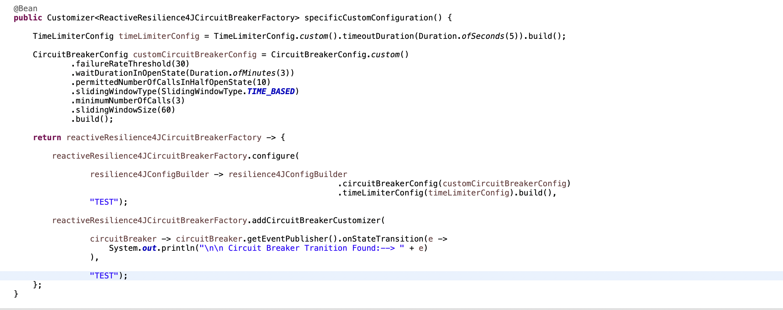Click the TIME_BASED constant
783x310 pixels.
[x=271, y=91]
